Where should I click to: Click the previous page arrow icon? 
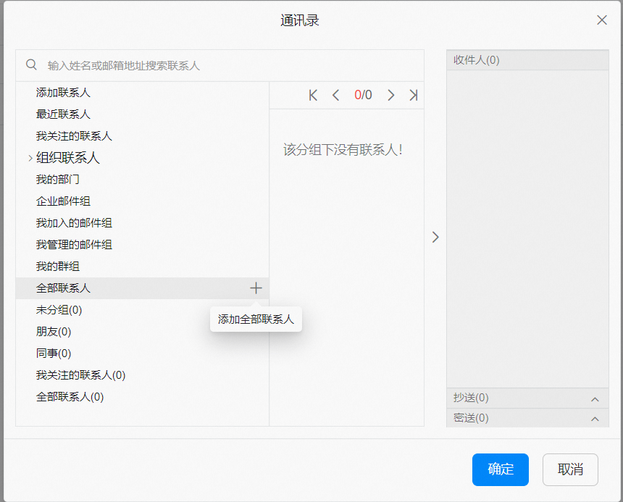coord(335,95)
